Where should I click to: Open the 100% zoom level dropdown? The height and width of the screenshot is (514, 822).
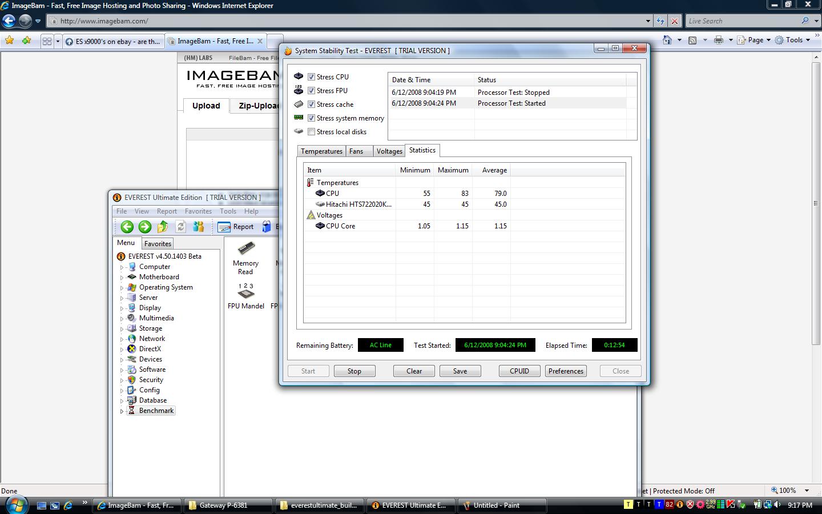click(807, 491)
